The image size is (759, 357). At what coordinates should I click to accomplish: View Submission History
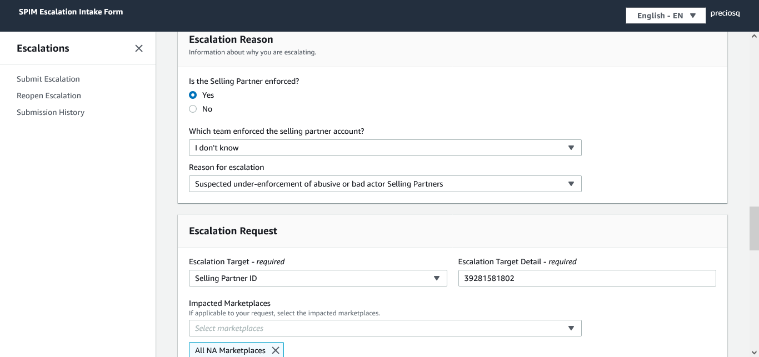51,112
